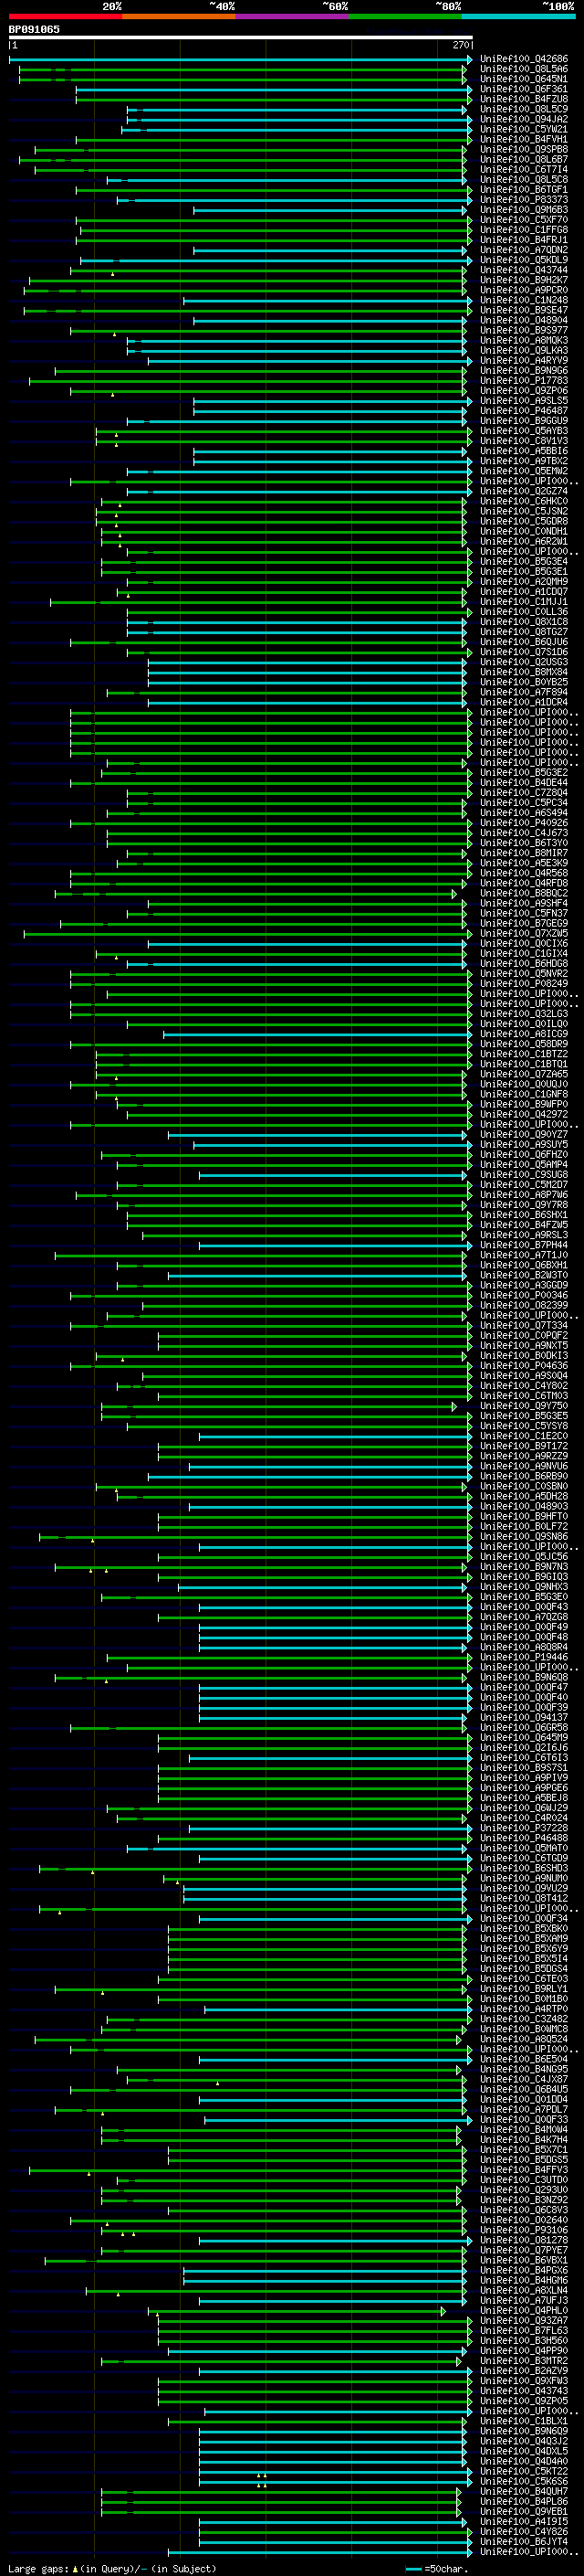Select hit UniRef100_P83373
The width and height of the screenshot is (584, 2576).
[524, 199]
